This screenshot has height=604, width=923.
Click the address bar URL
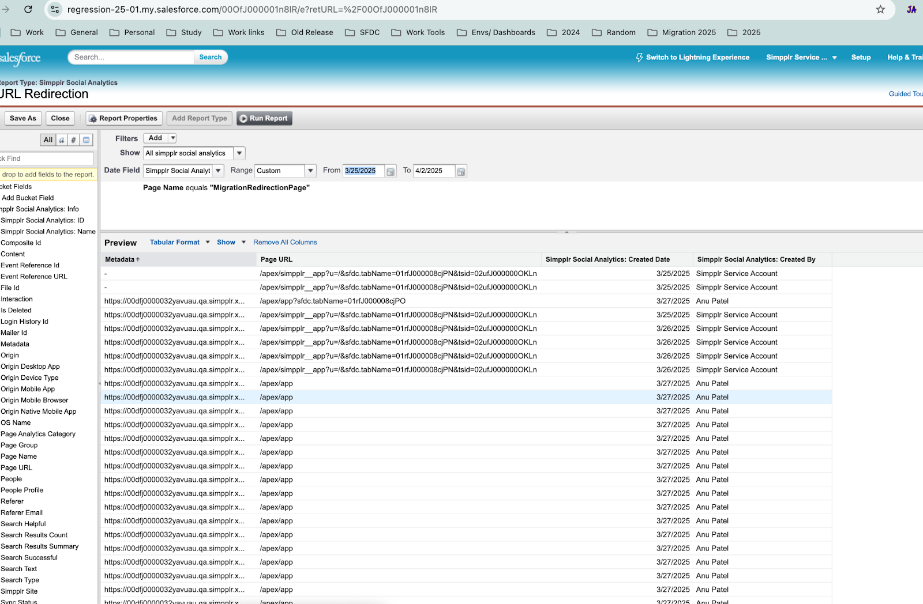pos(252,9)
